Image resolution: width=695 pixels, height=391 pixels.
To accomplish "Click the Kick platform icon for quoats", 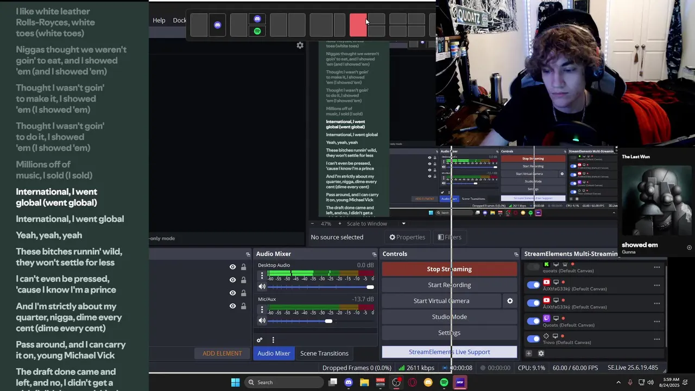I will [x=546, y=264].
